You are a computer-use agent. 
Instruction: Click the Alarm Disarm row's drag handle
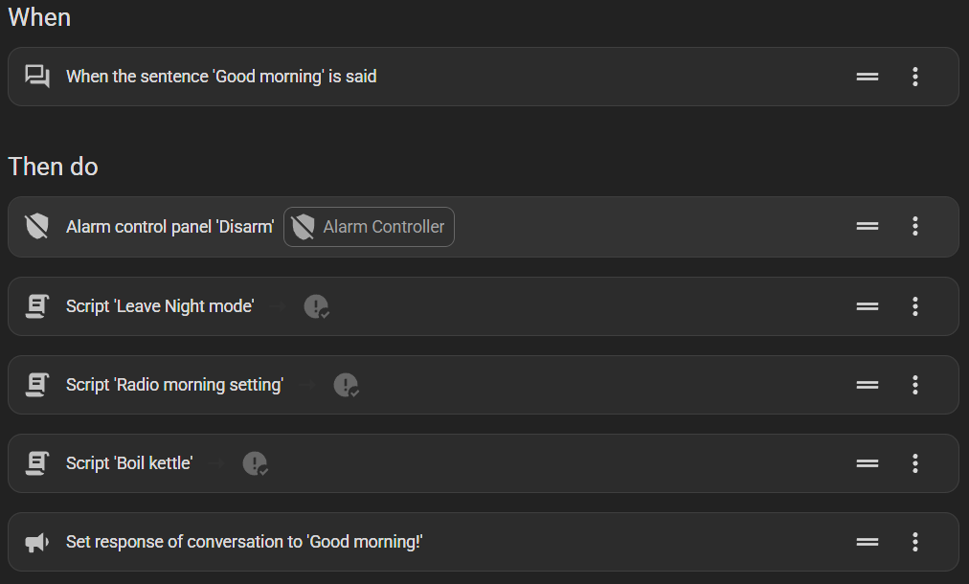[x=868, y=227]
